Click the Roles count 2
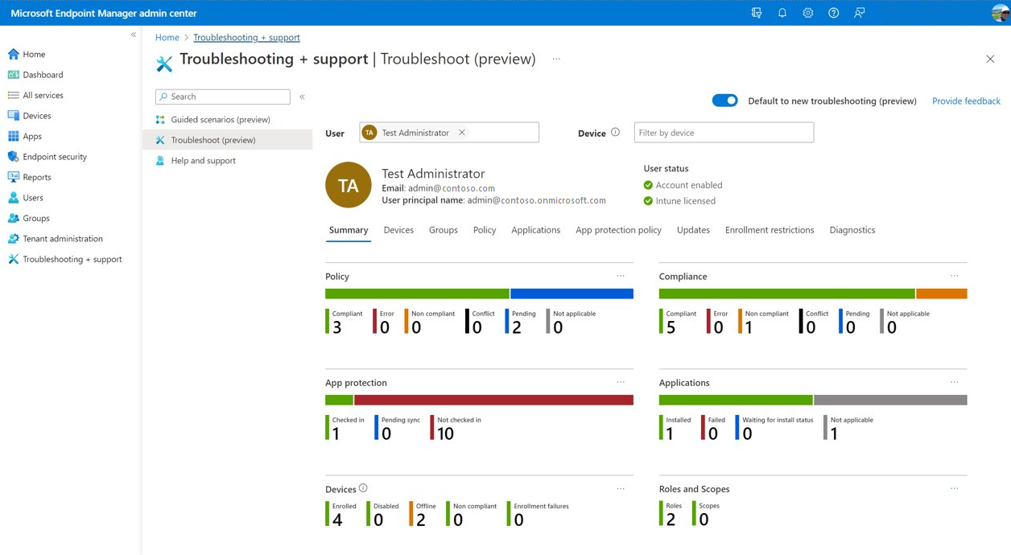 (671, 520)
